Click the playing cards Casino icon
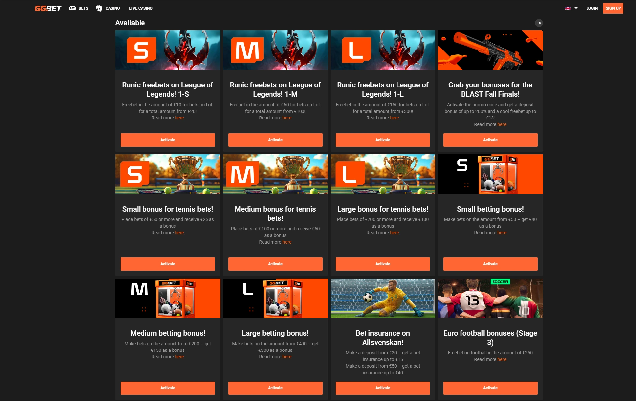Screen dimensions: 636x401 pyautogui.click(x=99, y=8)
